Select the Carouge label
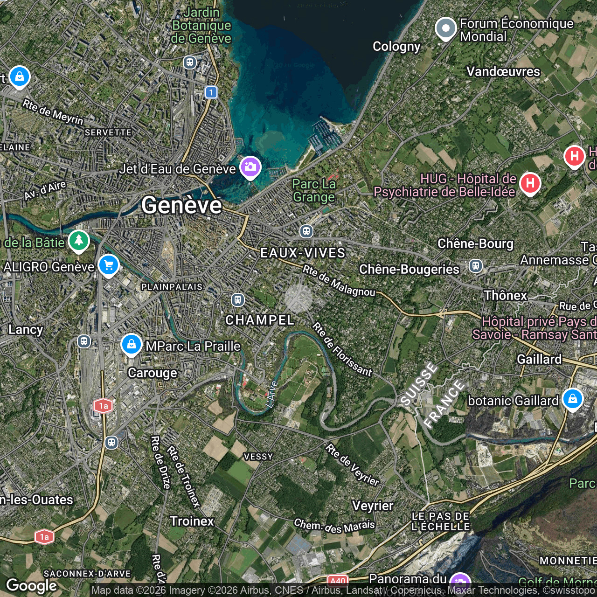This screenshot has width=597, height=597. pos(153,373)
